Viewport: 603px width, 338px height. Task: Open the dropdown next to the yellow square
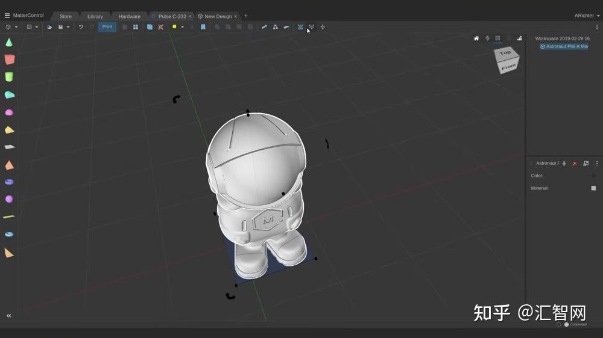(182, 27)
